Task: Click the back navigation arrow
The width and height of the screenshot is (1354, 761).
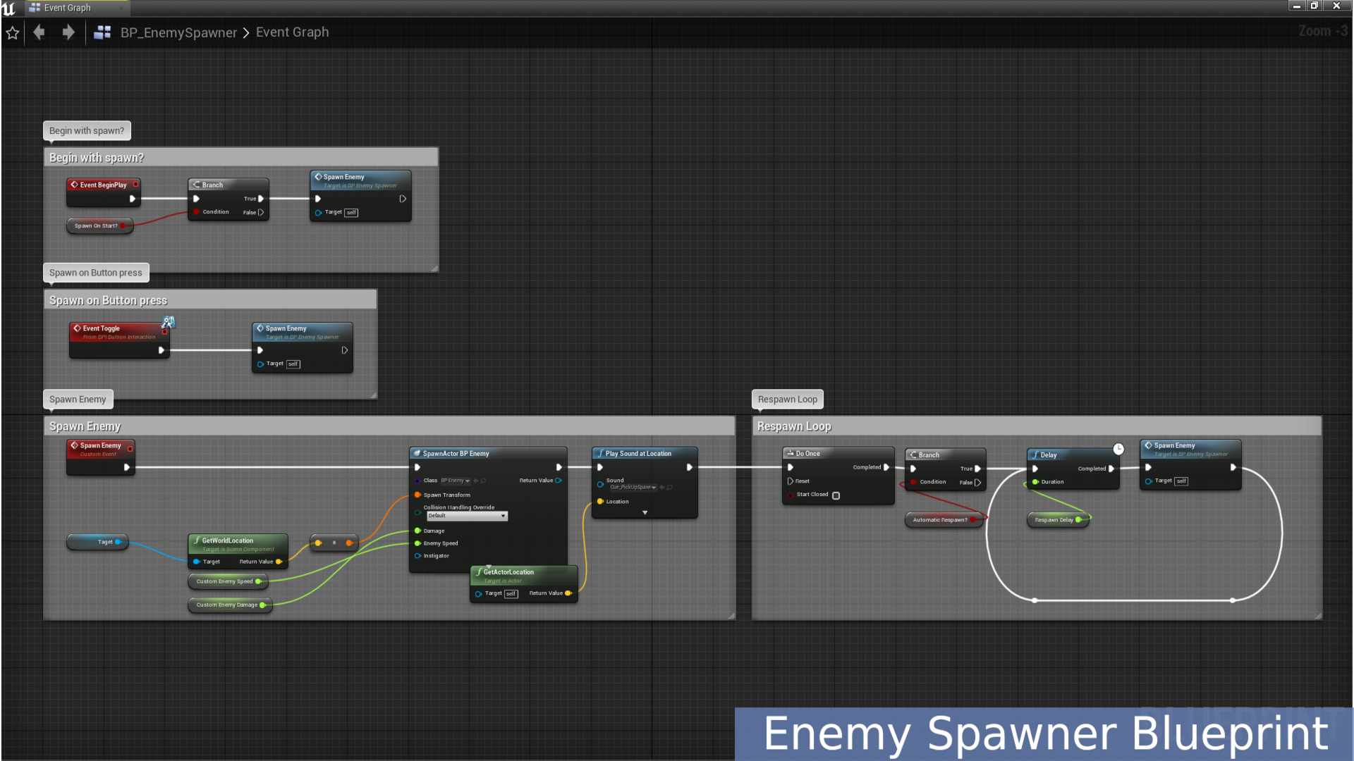Action: [x=39, y=32]
